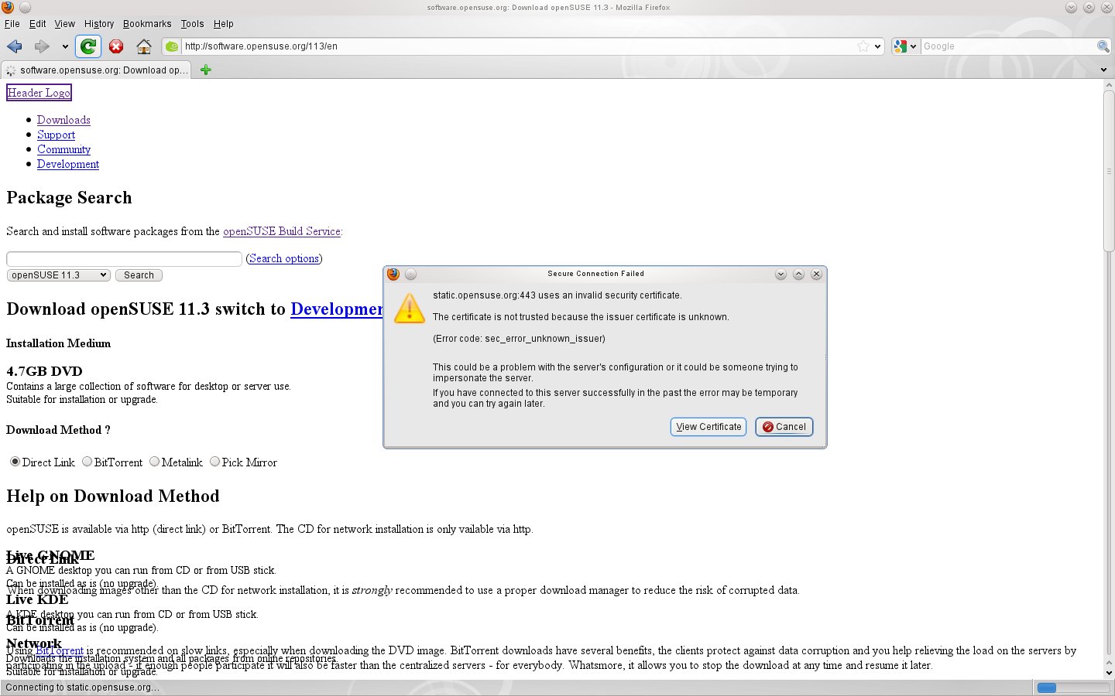Reload the page with green refresh icon

[88, 46]
